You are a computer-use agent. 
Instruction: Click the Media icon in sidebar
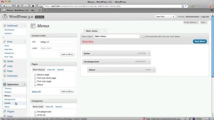point(5,61)
